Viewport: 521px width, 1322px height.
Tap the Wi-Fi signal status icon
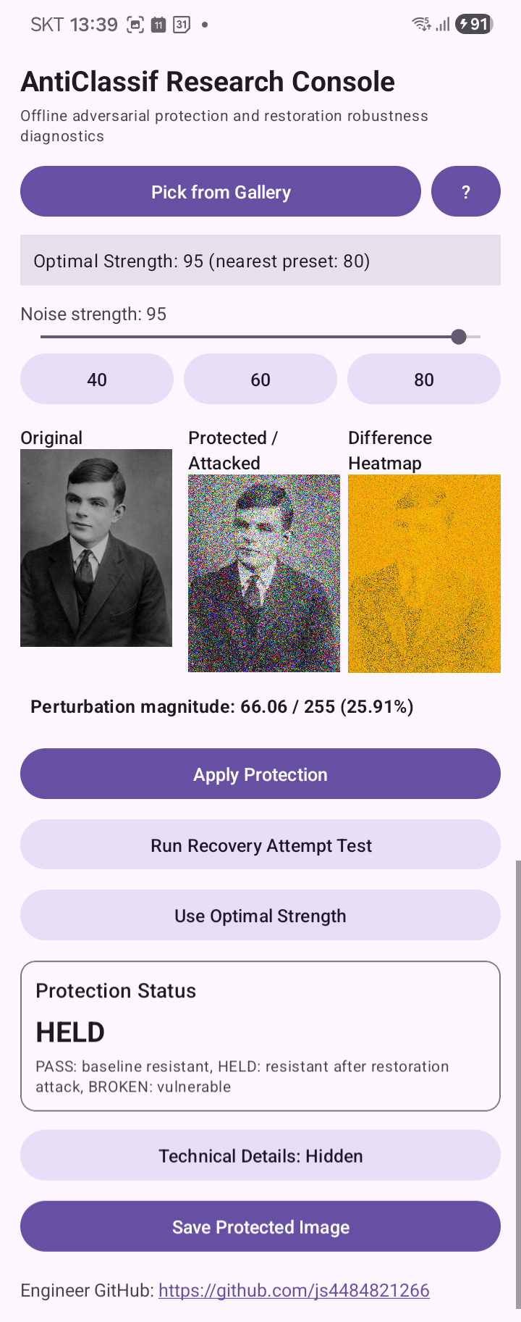pos(421,25)
